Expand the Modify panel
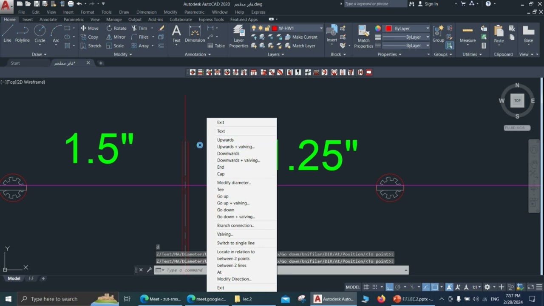Viewport: 544px width, 306px height. pyautogui.click(x=123, y=54)
